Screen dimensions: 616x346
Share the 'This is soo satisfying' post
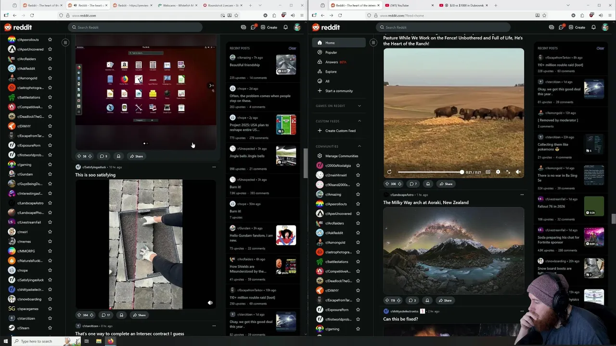click(139, 315)
